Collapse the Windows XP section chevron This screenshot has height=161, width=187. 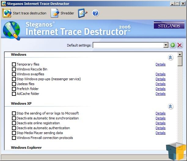(170, 106)
